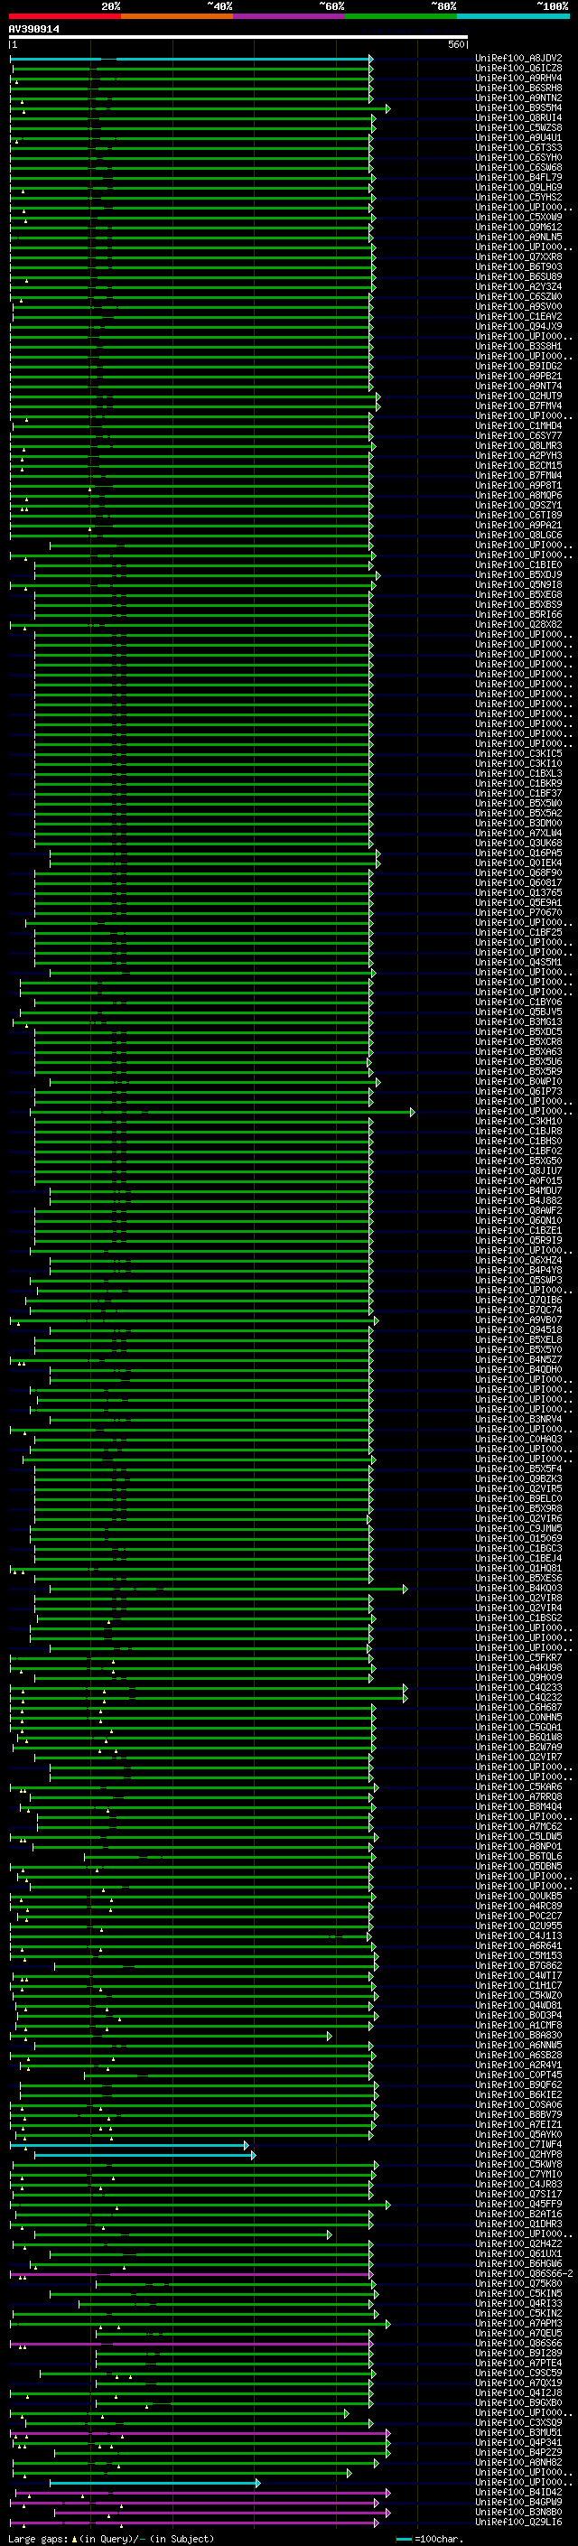The image size is (578, 2546).
Task: Click the =100char. scale legend
Action: pos(428,2538)
